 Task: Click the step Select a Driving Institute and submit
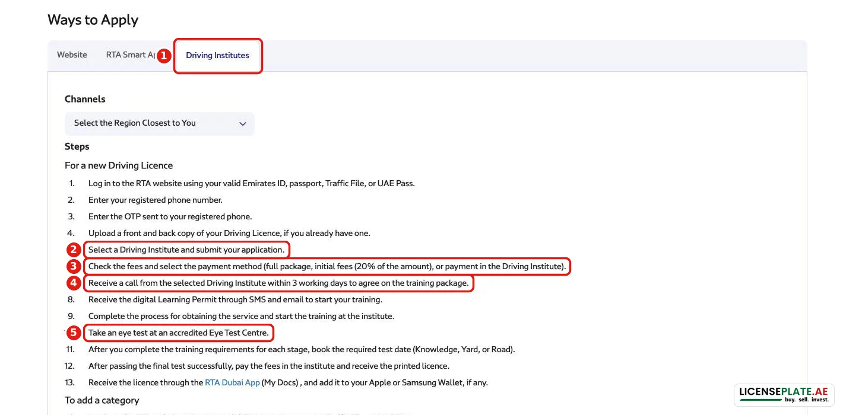(186, 250)
